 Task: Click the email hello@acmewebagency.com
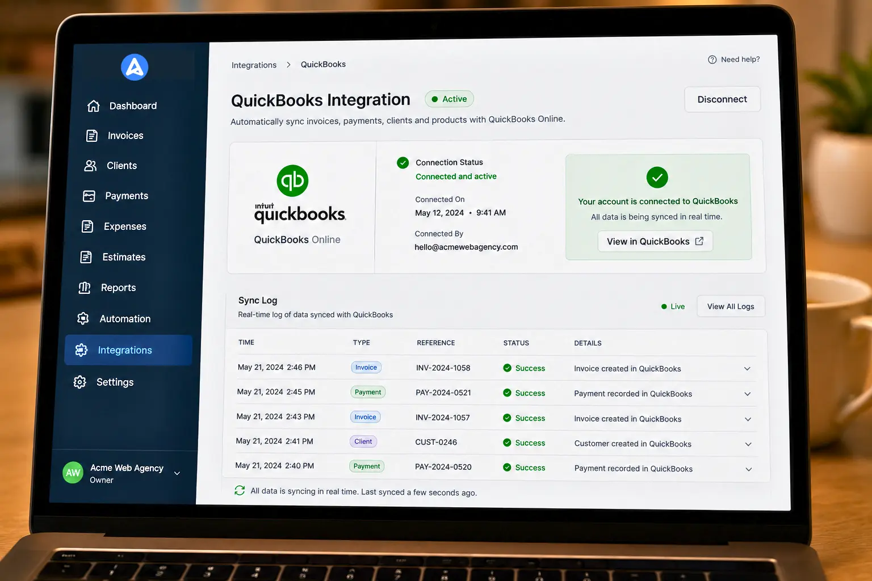click(x=466, y=247)
